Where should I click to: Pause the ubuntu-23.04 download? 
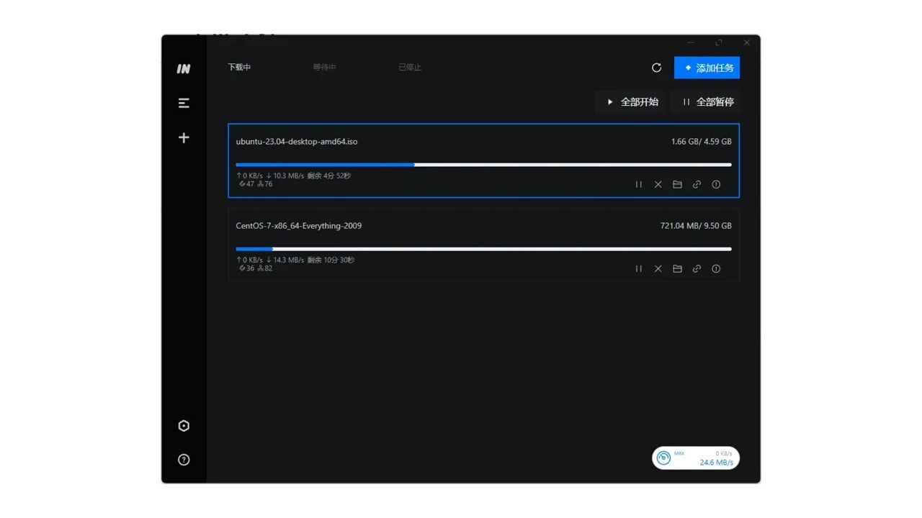coord(638,185)
